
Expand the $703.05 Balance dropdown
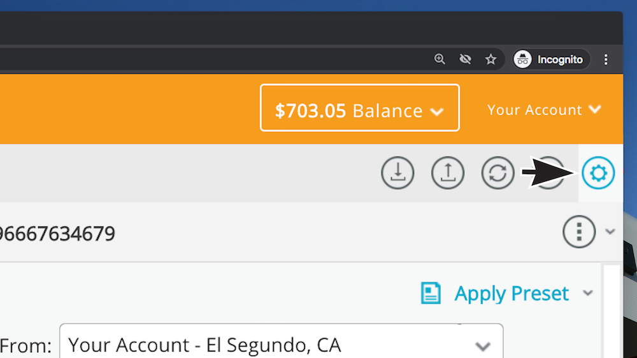359,107
